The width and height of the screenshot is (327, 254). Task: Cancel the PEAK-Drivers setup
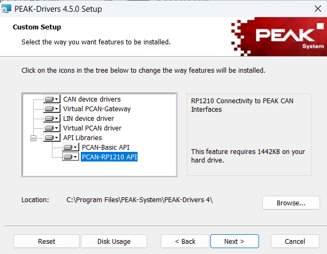point(295,241)
